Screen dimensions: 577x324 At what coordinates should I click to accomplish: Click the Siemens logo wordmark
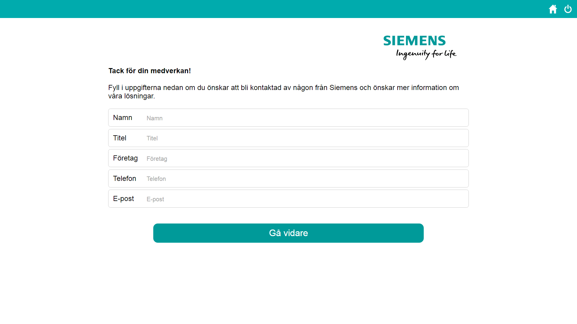(414, 41)
